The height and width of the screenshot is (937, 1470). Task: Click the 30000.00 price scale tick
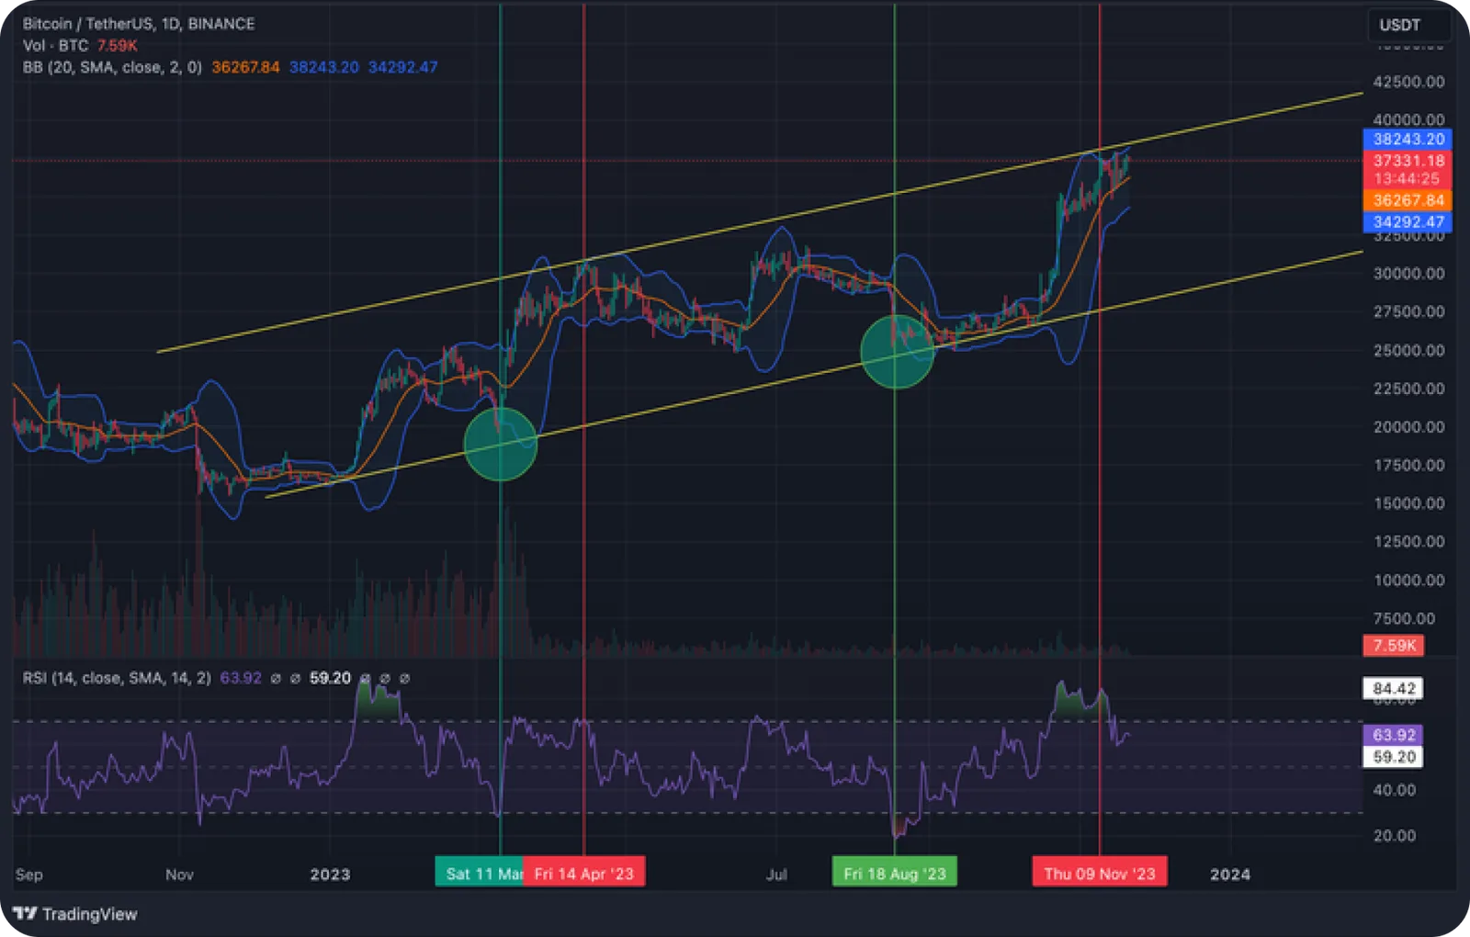(1408, 273)
